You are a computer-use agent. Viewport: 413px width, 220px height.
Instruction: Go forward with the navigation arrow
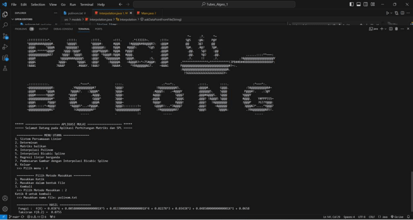128,4
